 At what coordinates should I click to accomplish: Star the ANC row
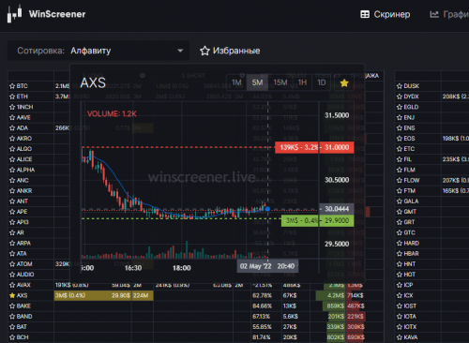pyautogui.click(x=12, y=180)
